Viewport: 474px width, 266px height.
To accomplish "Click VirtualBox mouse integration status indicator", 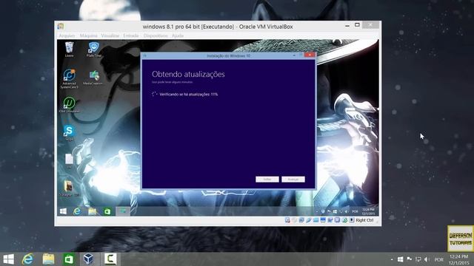I will coord(344,220).
